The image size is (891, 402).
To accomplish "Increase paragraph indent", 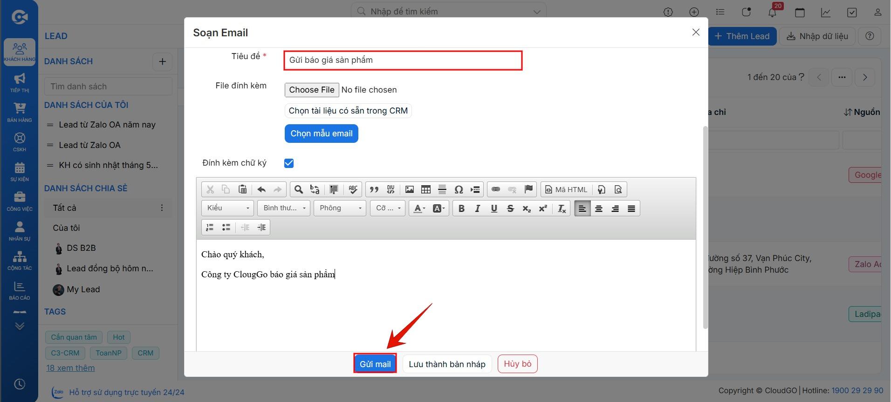I will [x=261, y=227].
